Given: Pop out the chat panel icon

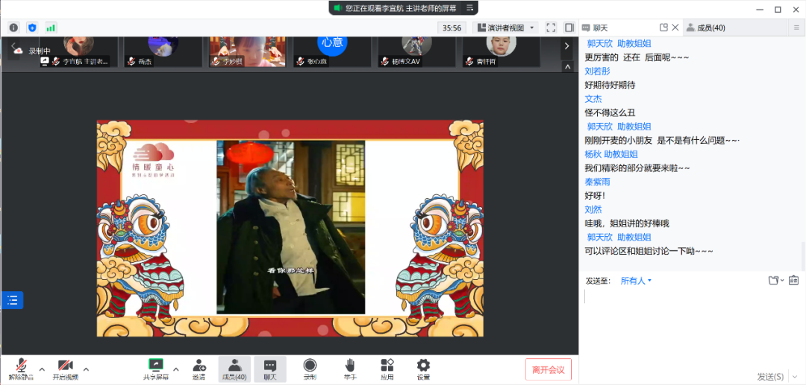Looking at the screenshot, I should (x=663, y=28).
